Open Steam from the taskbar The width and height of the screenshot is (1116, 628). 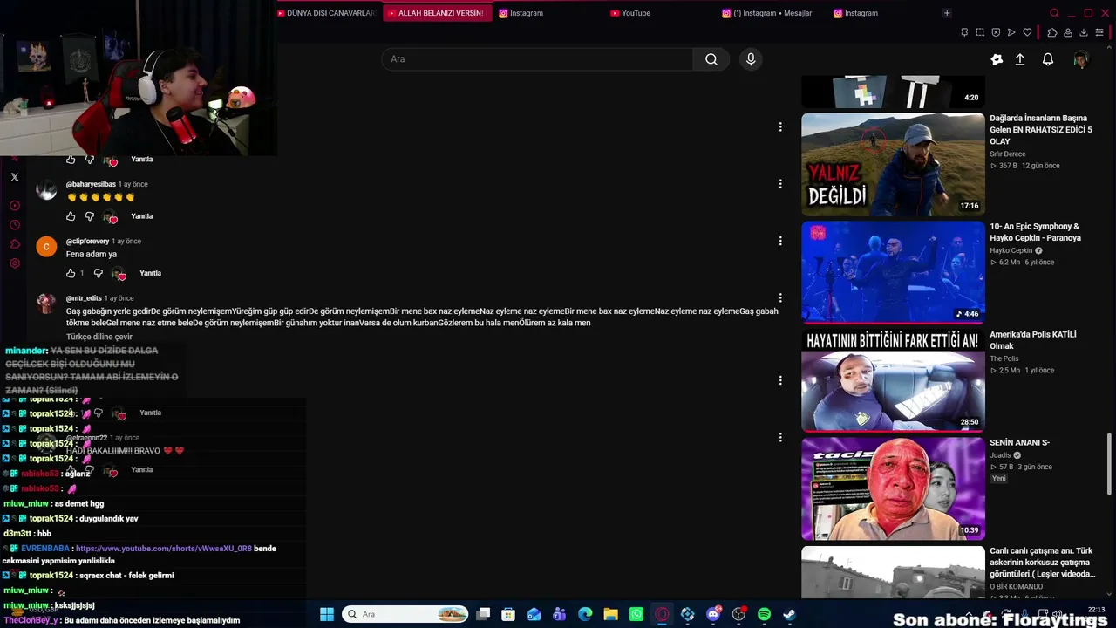[x=789, y=614]
